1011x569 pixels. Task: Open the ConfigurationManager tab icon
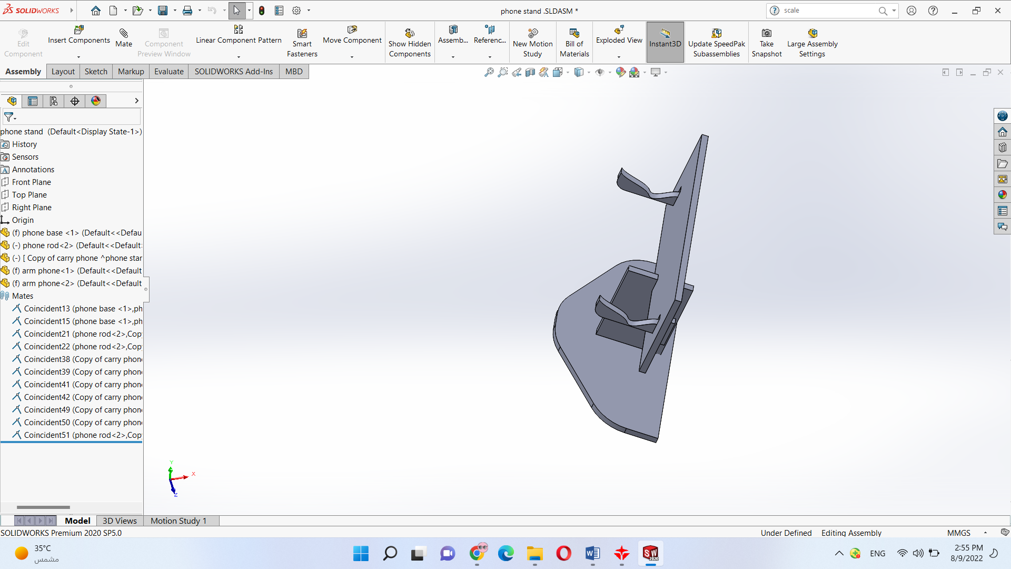54,101
